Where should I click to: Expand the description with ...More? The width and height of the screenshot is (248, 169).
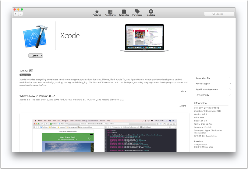tap(182, 91)
